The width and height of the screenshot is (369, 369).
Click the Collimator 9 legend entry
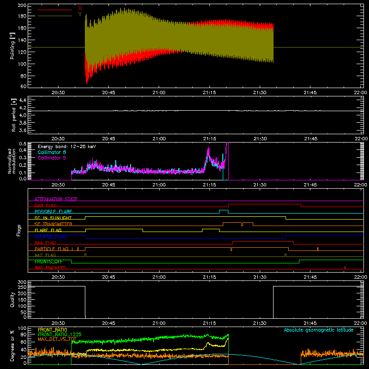point(52,158)
